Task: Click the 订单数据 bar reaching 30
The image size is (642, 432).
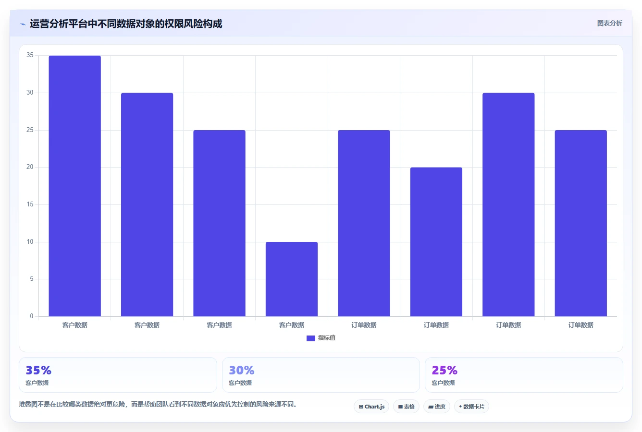Action: (508, 204)
